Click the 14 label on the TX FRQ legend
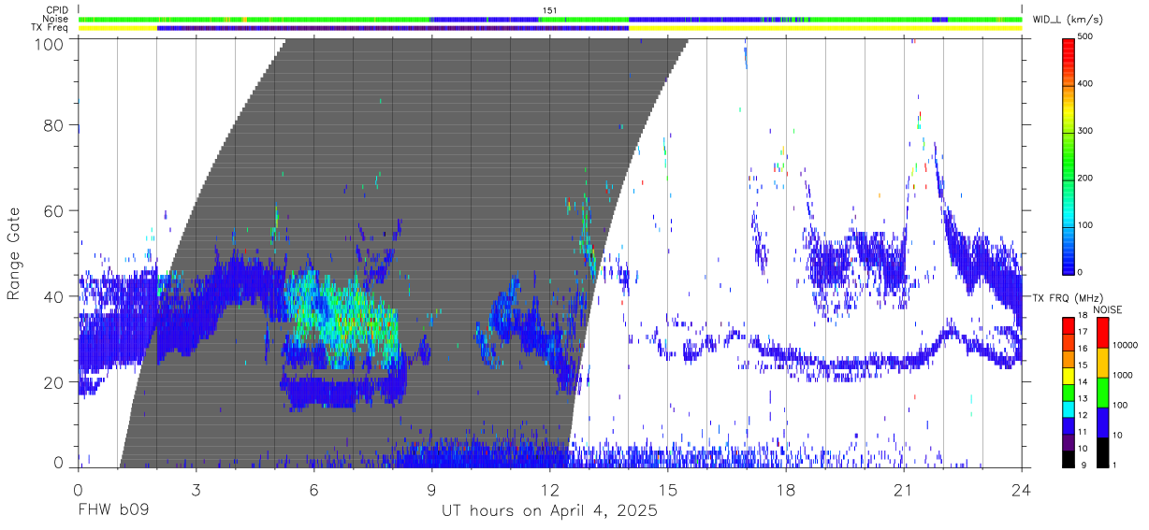Screen dimensions: 1149x530 pyautogui.click(x=1082, y=381)
